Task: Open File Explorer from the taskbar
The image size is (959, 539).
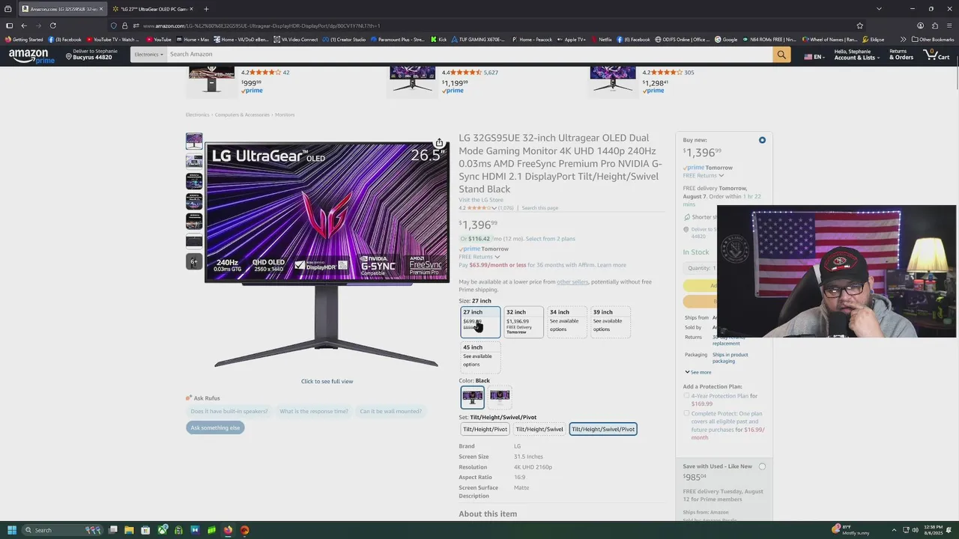Action: coord(129,530)
